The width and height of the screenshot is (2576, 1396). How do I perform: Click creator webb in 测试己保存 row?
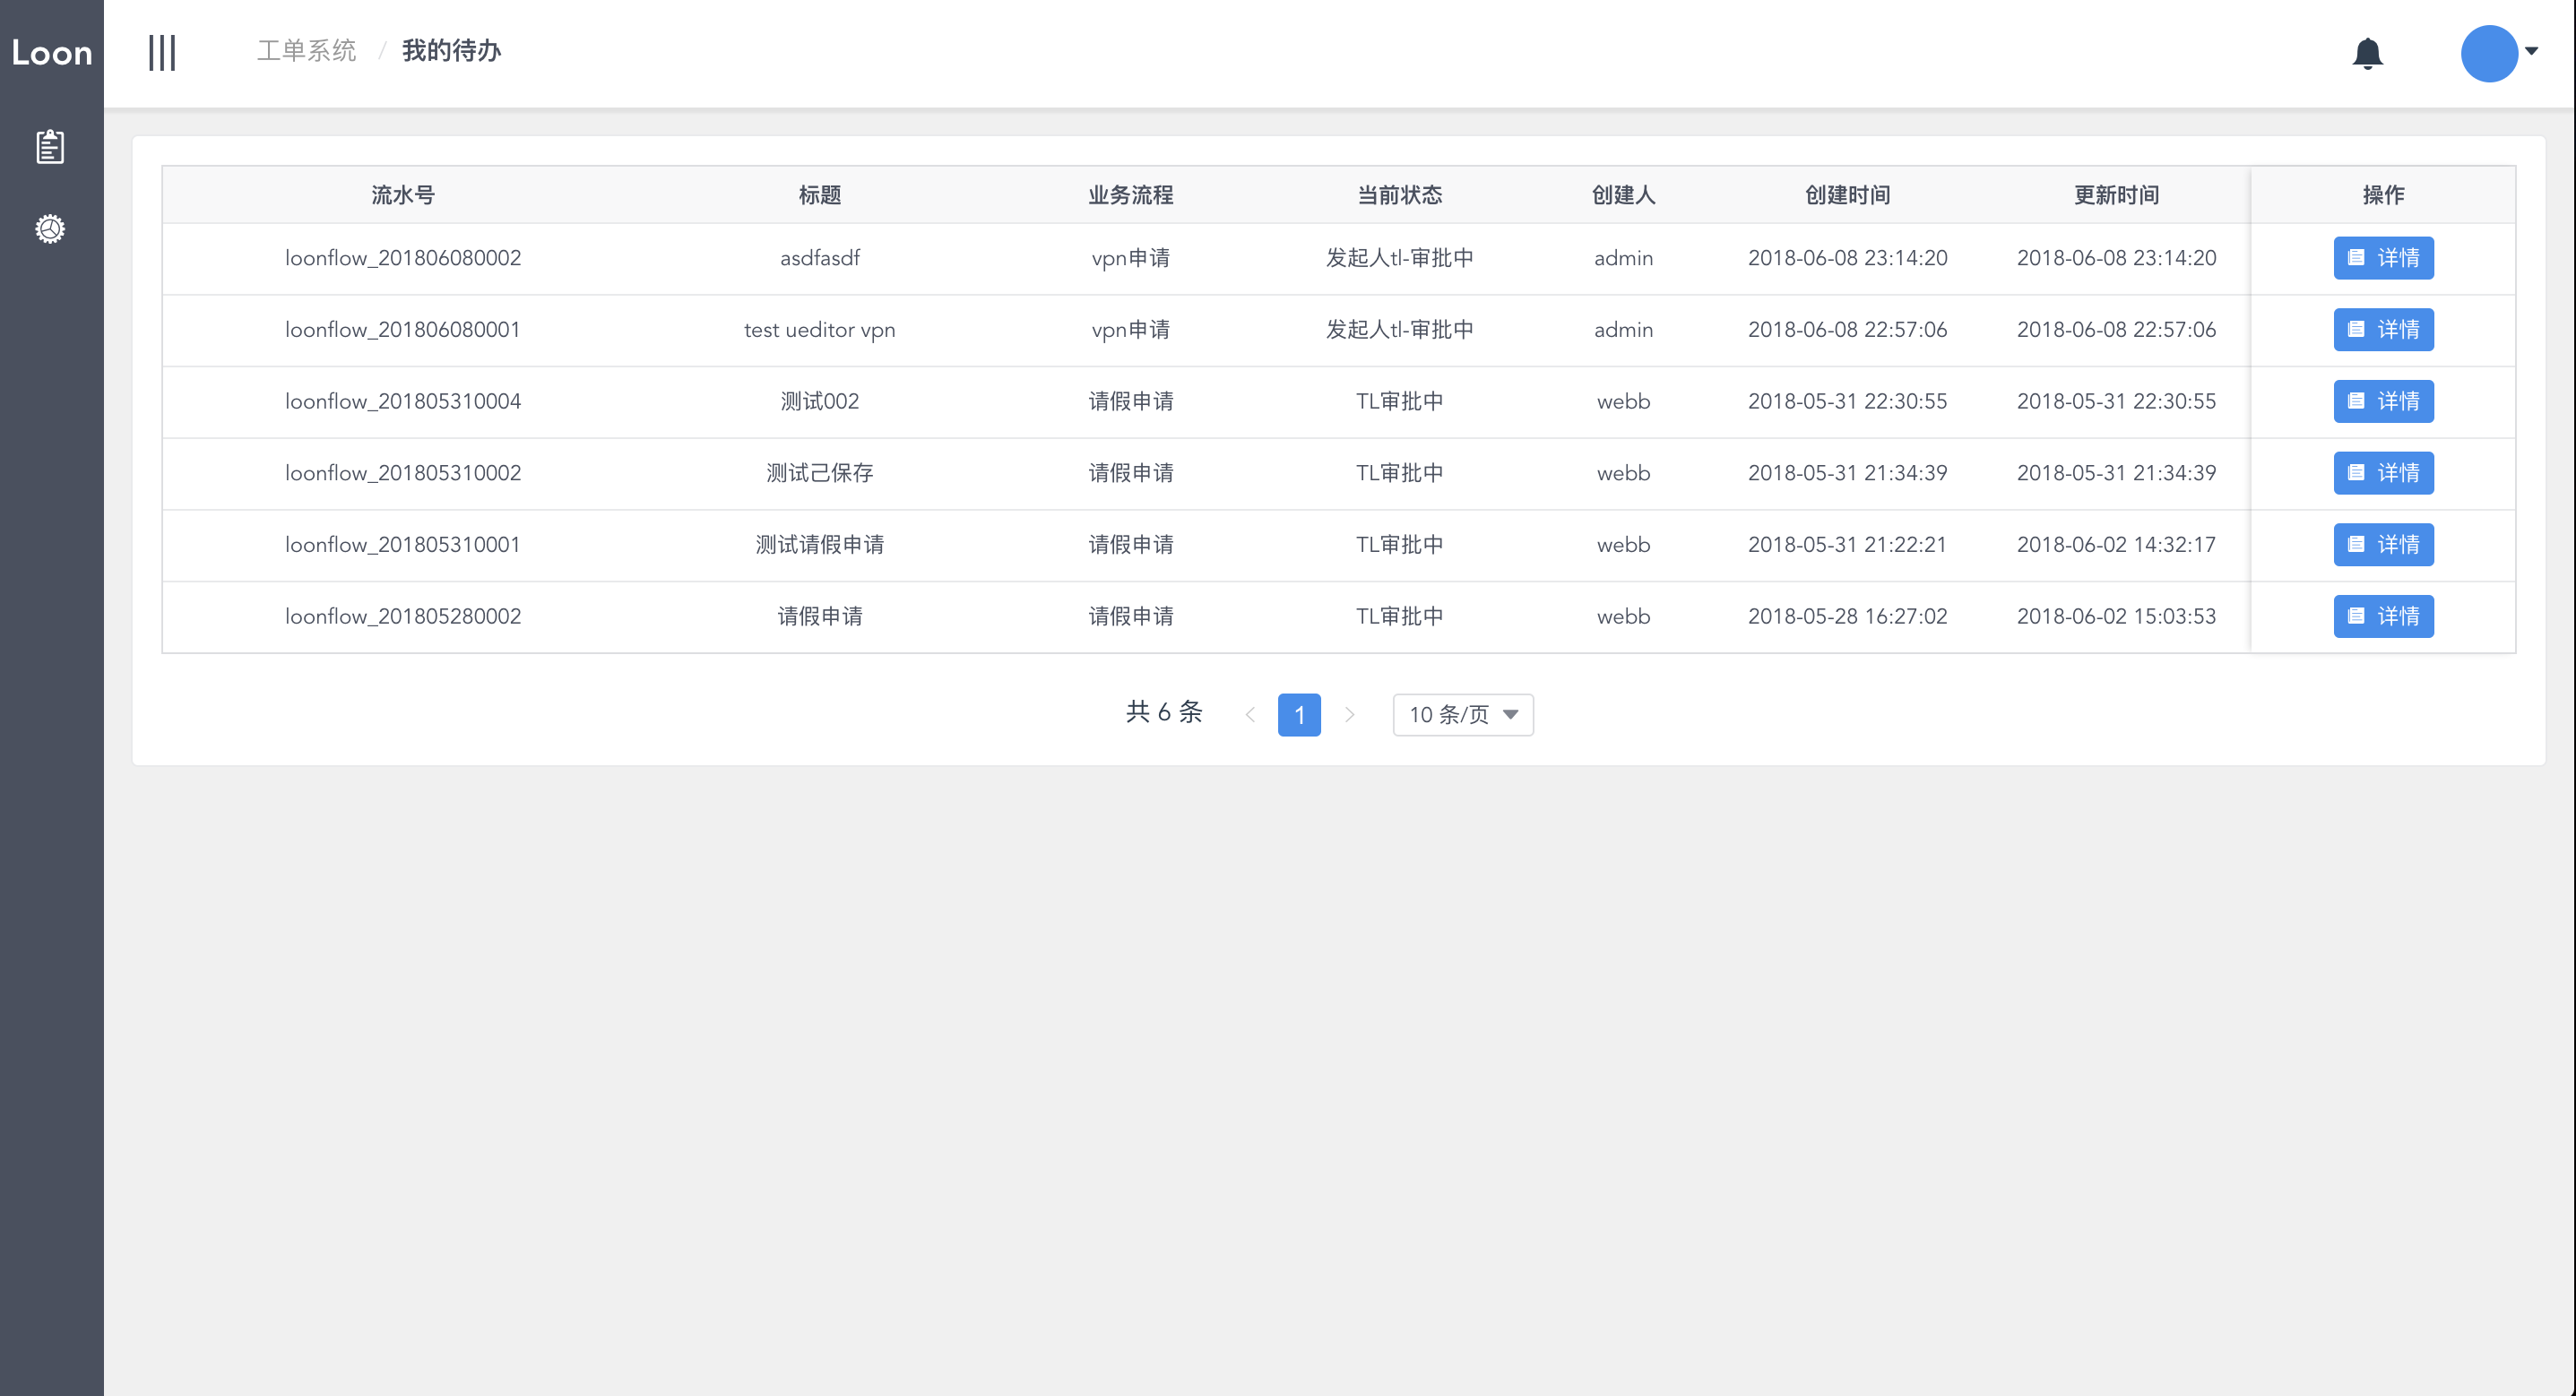(1623, 473)
